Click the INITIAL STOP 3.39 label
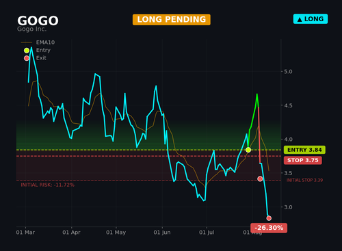This screenshot has width=342, height=251. pyautogui.click(x=304, y=180)
